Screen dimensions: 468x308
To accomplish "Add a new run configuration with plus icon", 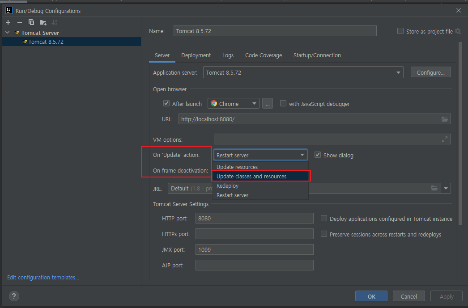I will click(8, 22).
